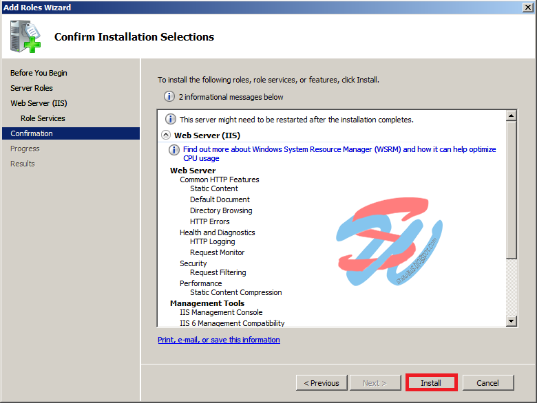Select the Progress step
Viewport: 537px width, 403px height.
[25, 149]
